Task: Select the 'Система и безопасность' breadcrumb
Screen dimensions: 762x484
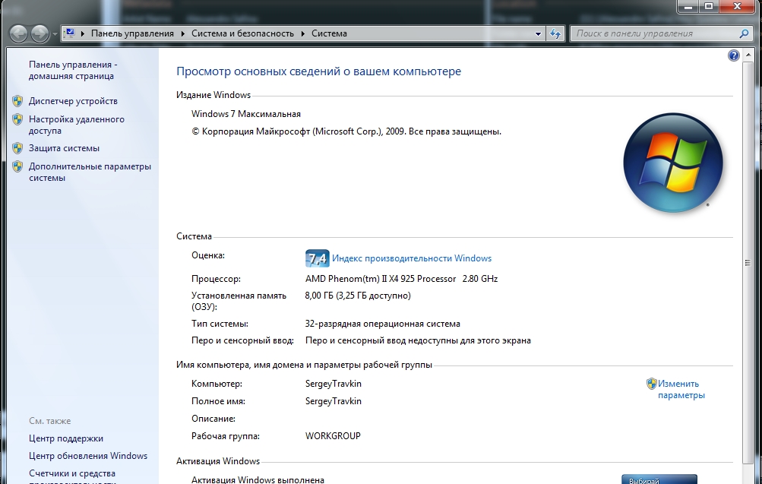Action: tap(242, 33)
